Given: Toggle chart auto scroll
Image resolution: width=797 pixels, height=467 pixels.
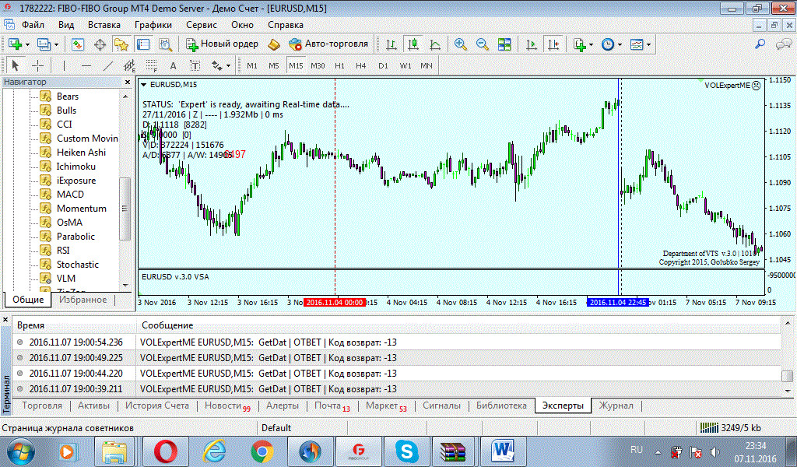Looking at the screenshot, I should [531, 44].
